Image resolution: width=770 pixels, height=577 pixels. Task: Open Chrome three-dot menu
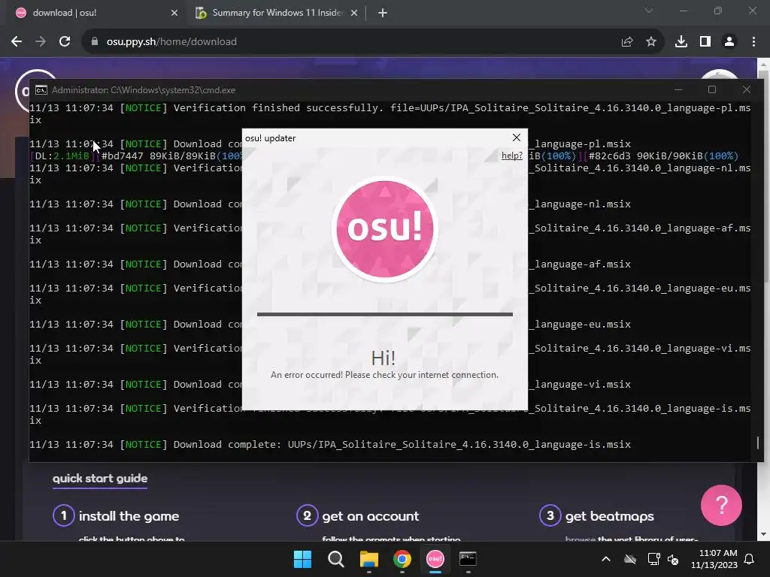753,42
